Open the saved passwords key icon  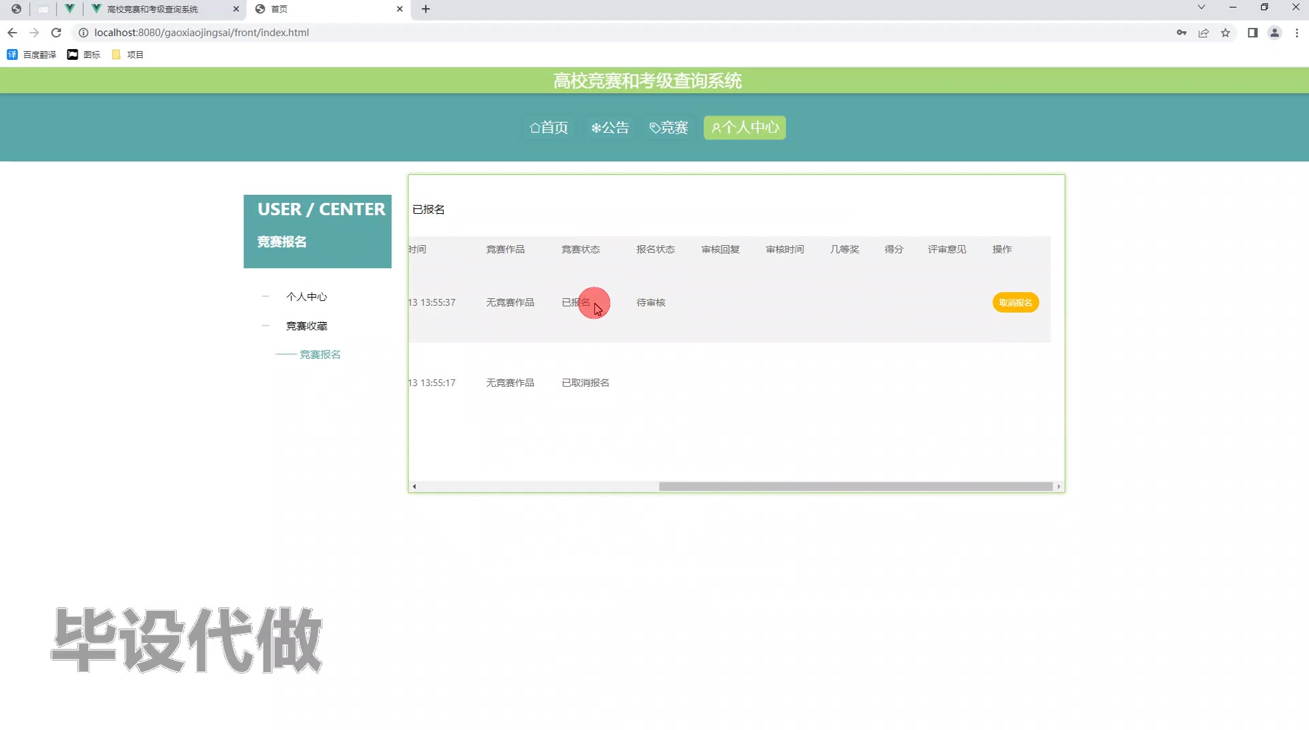tap(1182, 33)
